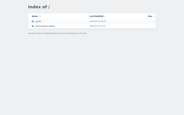Open the minecraft-java-edition folder link
184x115 pixels.
45,26
